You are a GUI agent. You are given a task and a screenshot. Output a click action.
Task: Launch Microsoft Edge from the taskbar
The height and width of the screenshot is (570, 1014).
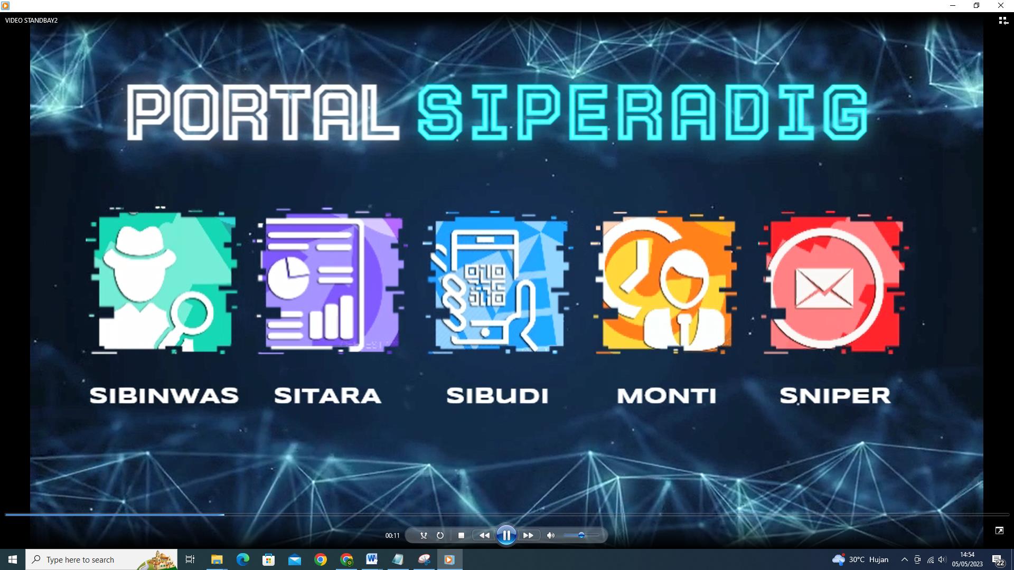[242, 559]
